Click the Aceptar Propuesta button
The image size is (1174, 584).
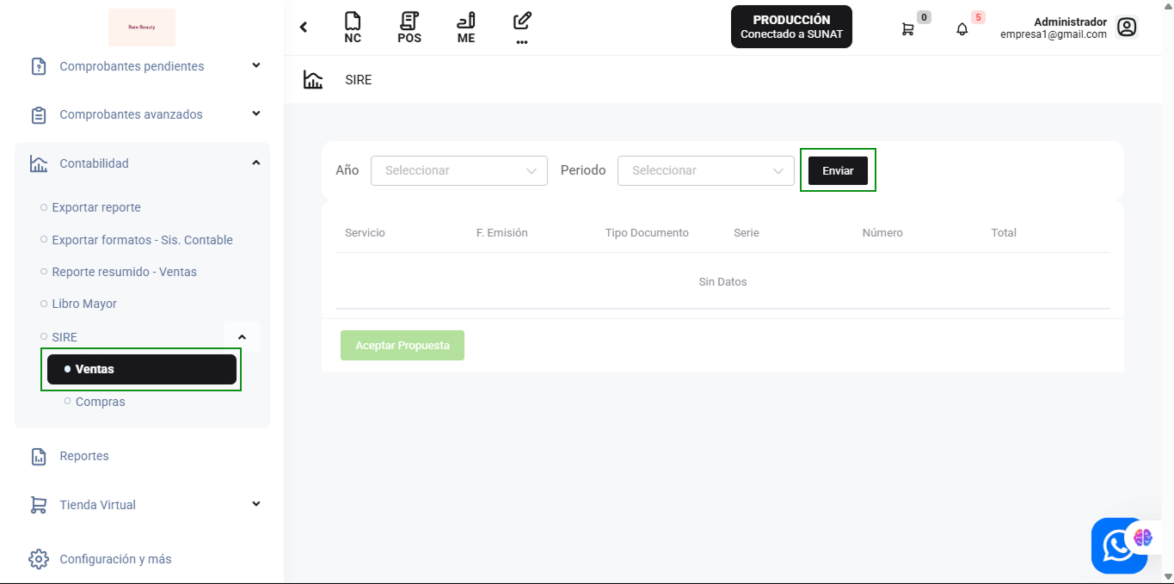coord(402,345)
